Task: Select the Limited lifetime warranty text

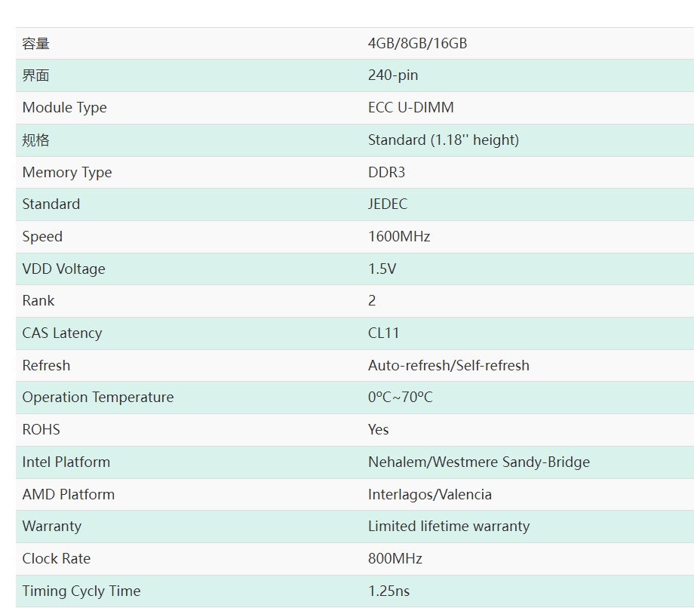Action: (449, 526)
